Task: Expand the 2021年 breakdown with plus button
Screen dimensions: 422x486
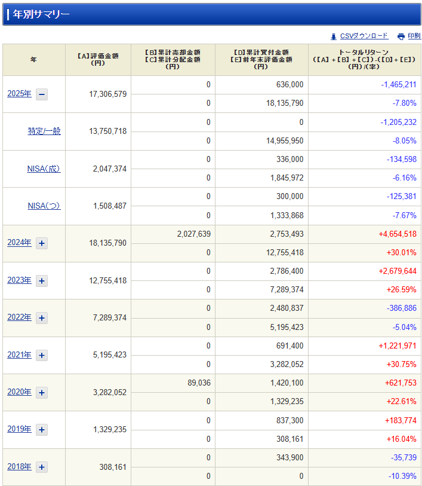Action: 42,355
